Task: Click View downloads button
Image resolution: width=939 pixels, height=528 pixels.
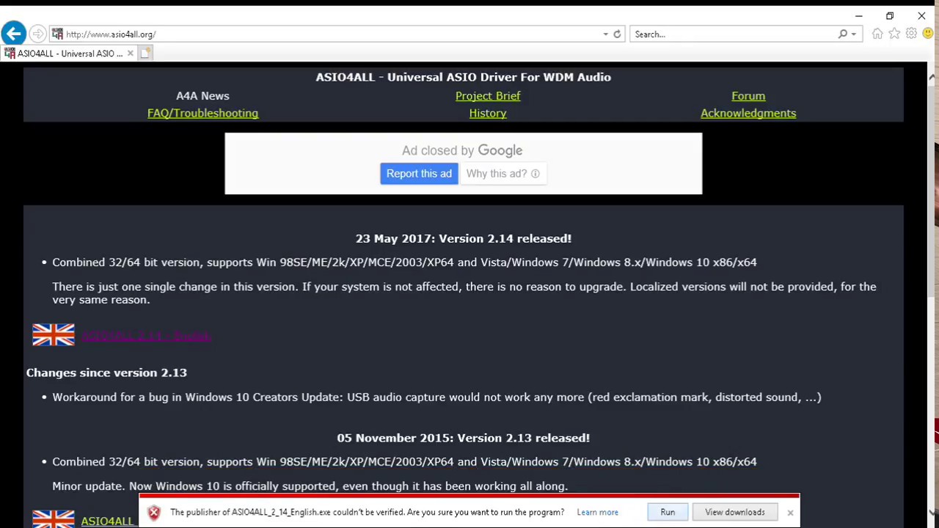Action: coord(734,513)
